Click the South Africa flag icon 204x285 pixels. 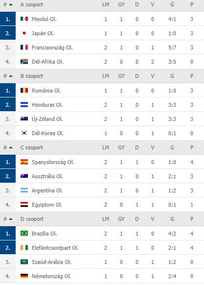24,62
